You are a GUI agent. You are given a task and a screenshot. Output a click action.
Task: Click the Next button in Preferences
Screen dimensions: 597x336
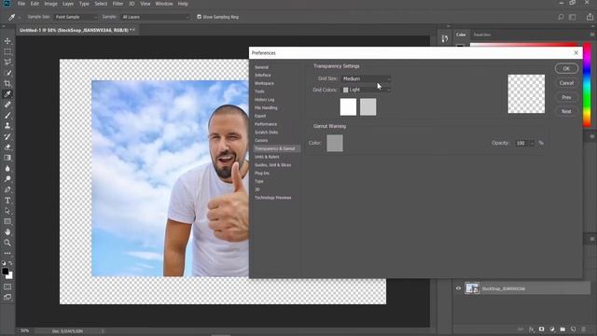click(x=566, y=111)
